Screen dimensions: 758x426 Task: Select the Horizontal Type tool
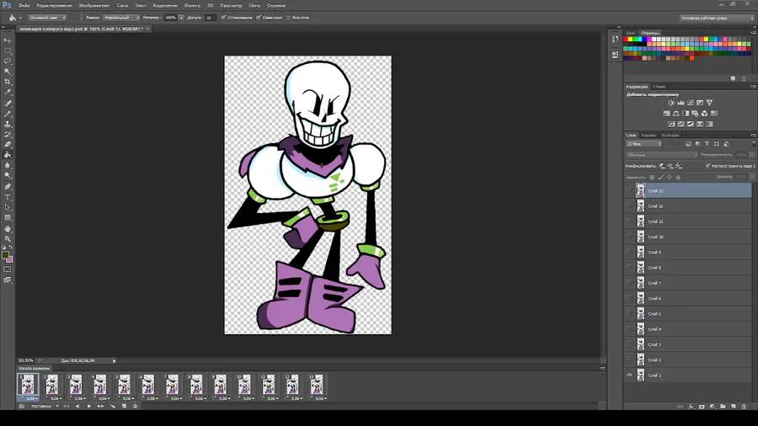[8, 197]
